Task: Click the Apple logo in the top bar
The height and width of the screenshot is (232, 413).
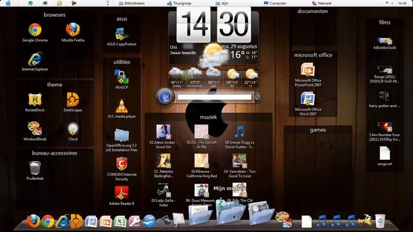Action: click(x=8, y=3)
